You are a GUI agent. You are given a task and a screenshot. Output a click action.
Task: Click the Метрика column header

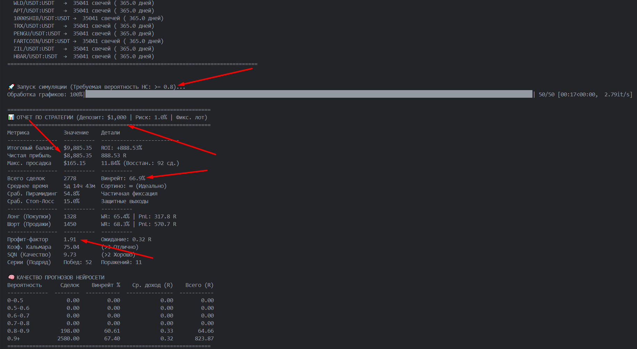click(18, 133)
